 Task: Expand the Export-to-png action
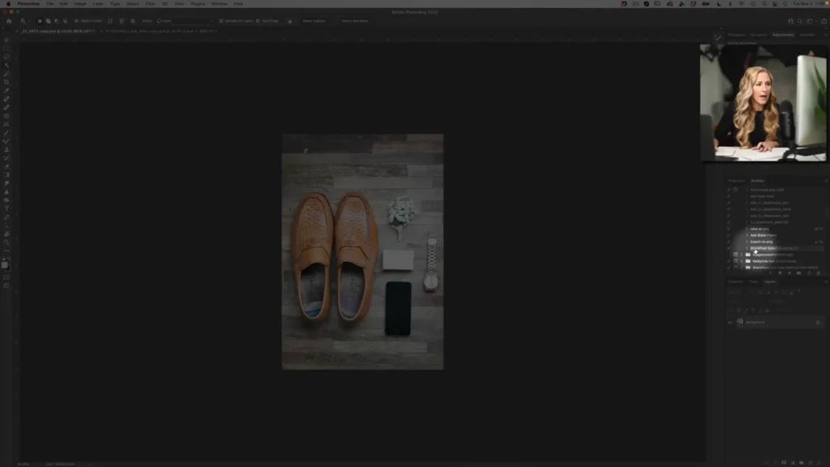coord(747,242)
